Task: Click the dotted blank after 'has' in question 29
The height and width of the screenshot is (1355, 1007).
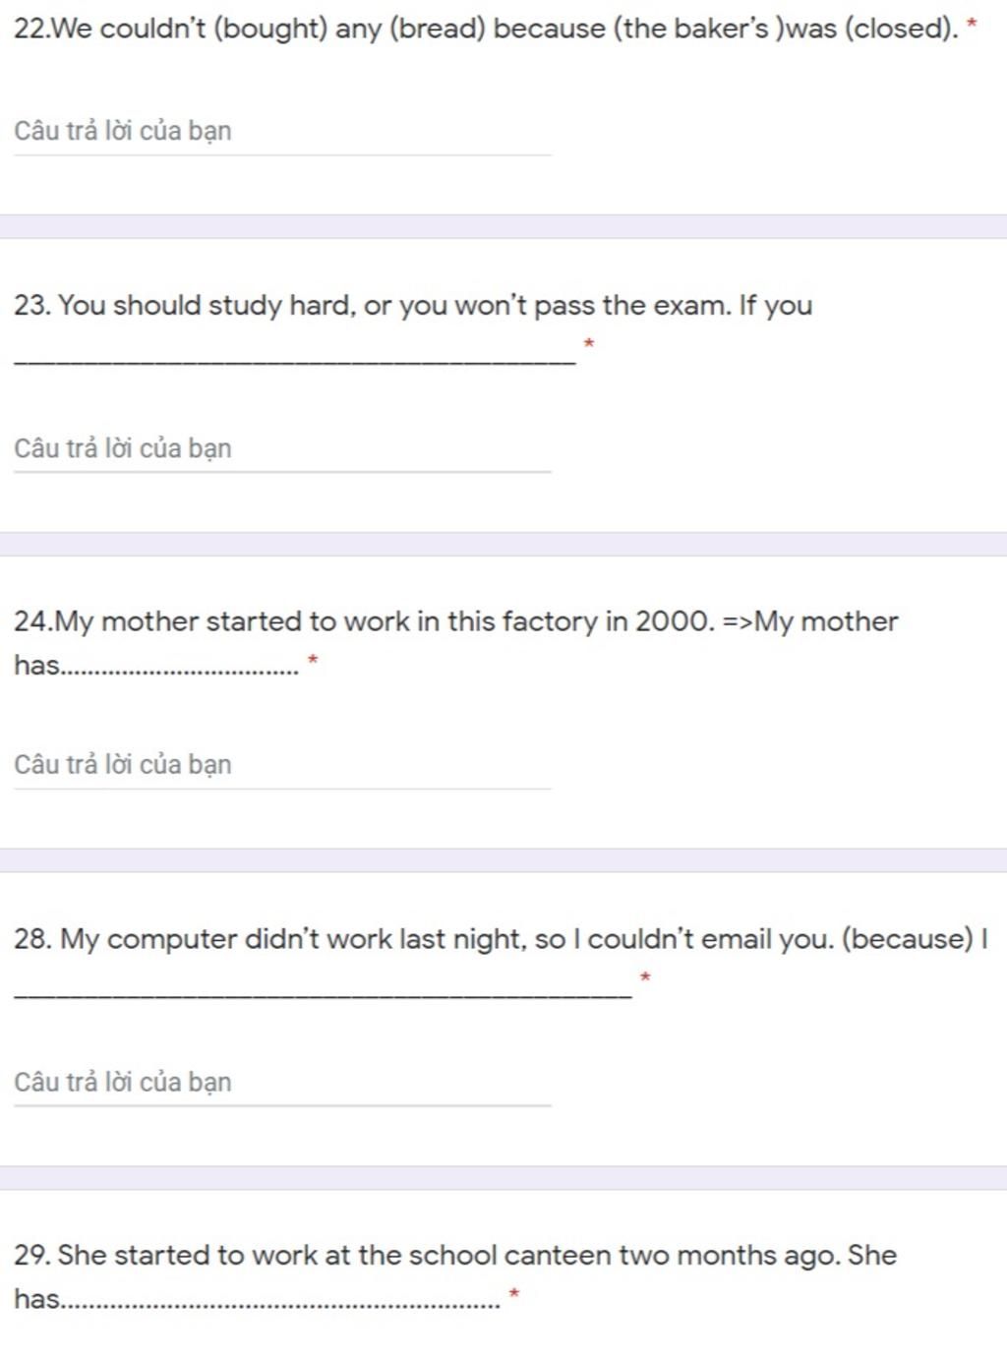Action: point(280,1306)
